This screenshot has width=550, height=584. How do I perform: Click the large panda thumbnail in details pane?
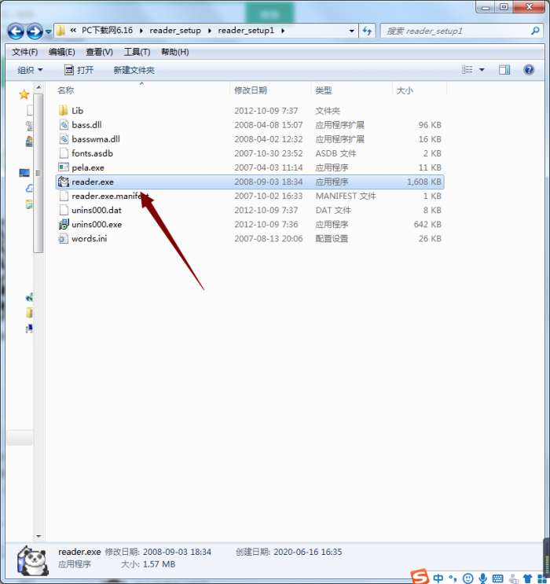(x=33, y=560)
